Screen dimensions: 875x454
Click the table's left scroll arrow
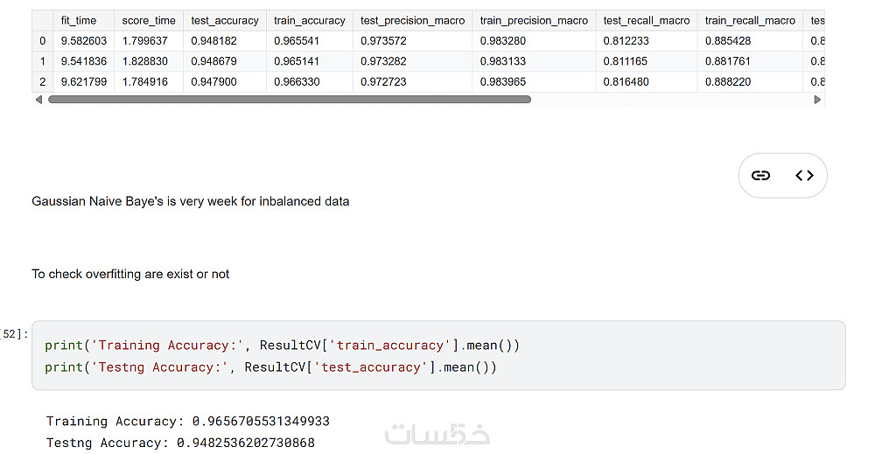point(38,100)
